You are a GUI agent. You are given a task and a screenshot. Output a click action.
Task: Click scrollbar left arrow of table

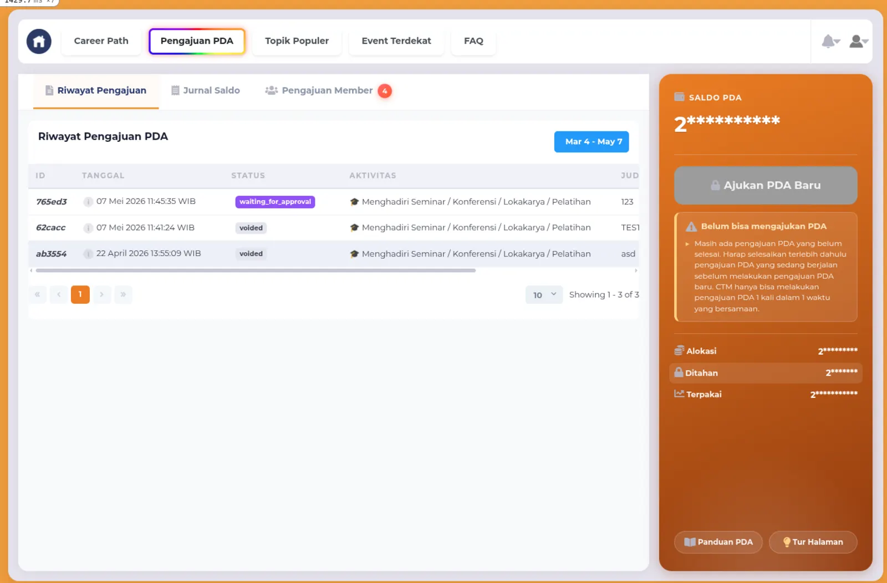(31, 270)
